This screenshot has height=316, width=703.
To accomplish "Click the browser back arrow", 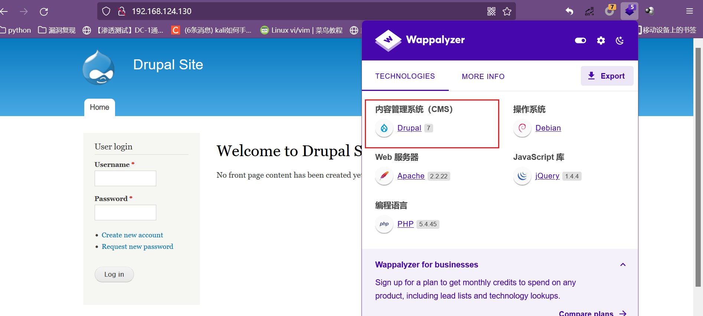I will coord(4,11).
